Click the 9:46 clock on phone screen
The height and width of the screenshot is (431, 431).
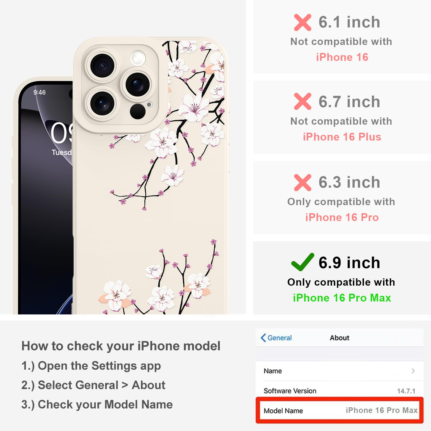click(x=40, y=92)
